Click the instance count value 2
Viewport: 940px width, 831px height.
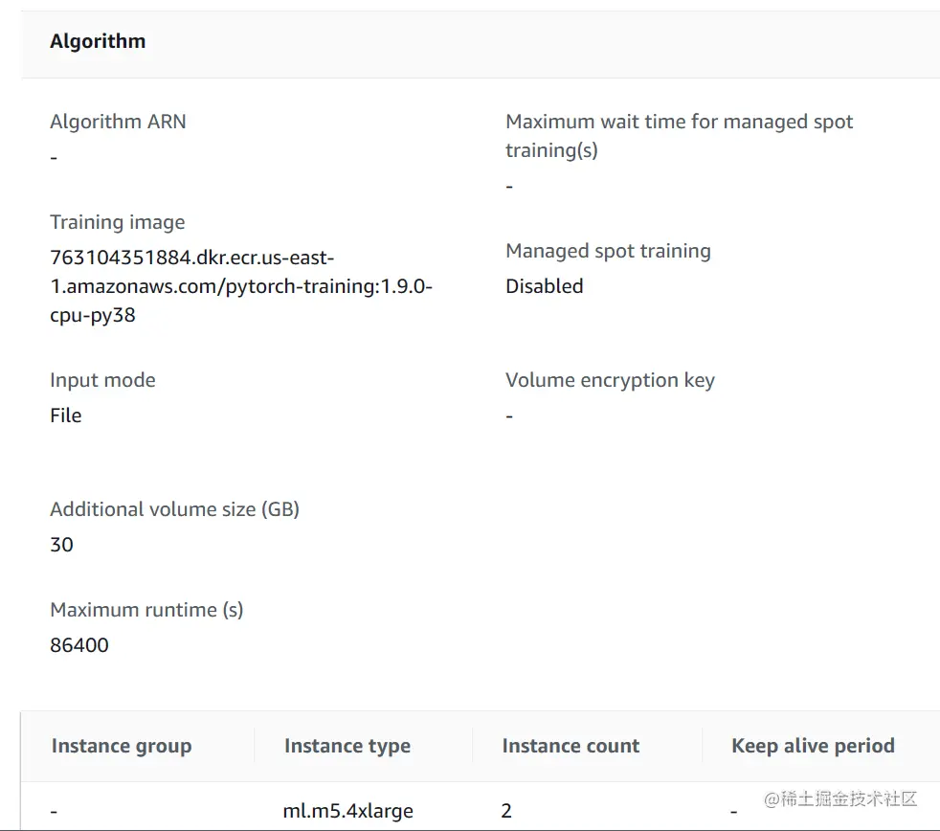(x=506, y=811)
